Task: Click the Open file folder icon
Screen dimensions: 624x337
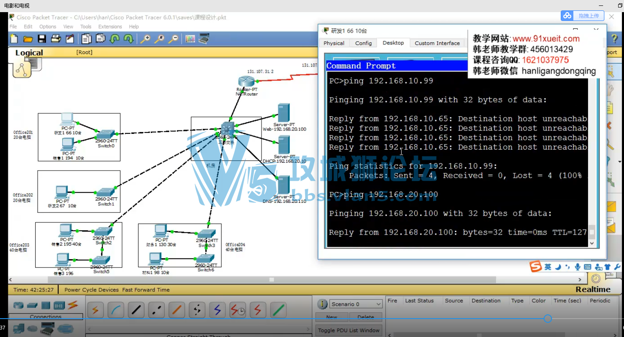Action: pos(28,39)
